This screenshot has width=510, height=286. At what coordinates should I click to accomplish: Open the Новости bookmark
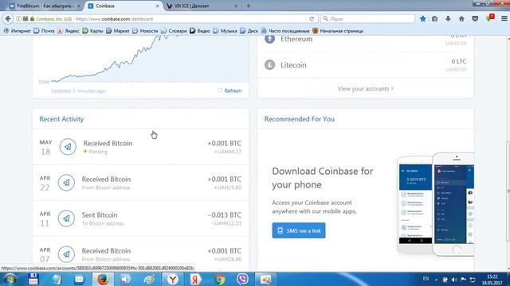(145, 31)
